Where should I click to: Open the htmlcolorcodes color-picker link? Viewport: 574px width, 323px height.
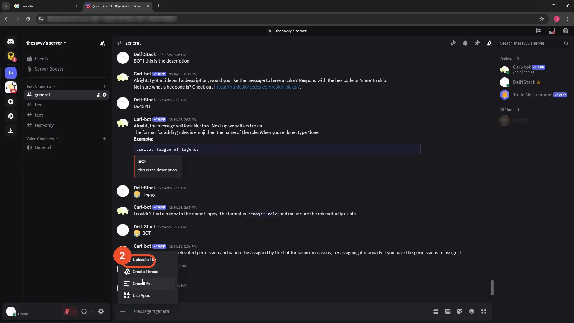point(257,87)
